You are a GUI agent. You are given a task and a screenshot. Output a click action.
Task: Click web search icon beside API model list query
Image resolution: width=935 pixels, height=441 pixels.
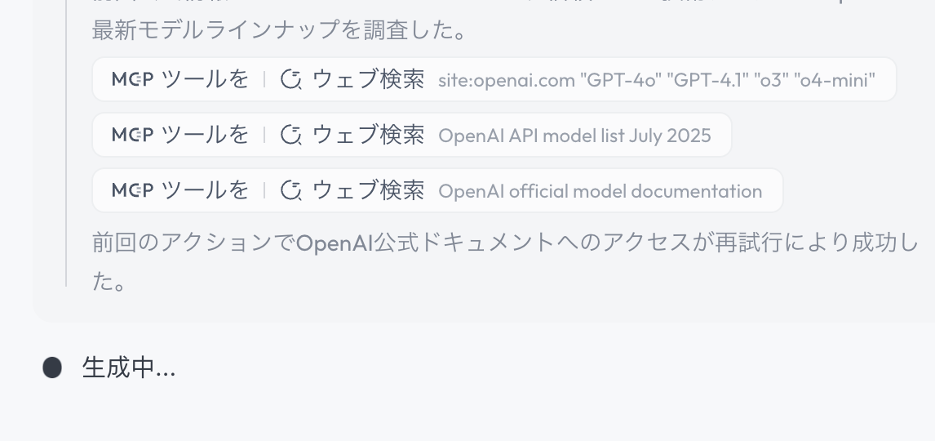point(291,135)
